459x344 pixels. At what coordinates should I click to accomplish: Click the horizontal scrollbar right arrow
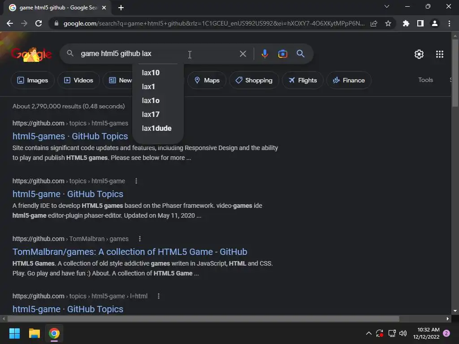448,318
